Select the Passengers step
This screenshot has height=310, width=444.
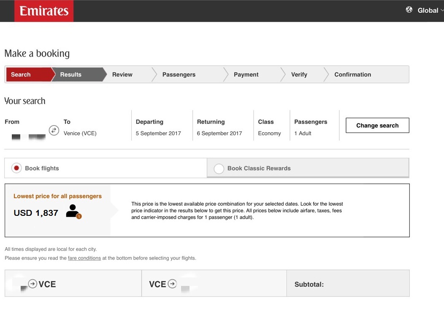[179, 75]
